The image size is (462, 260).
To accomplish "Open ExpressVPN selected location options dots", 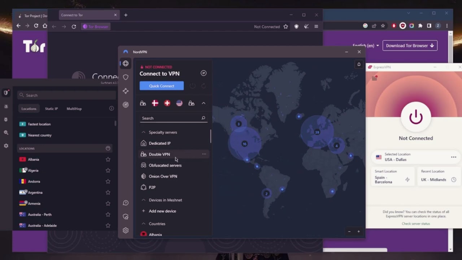I will click(454, 157).
